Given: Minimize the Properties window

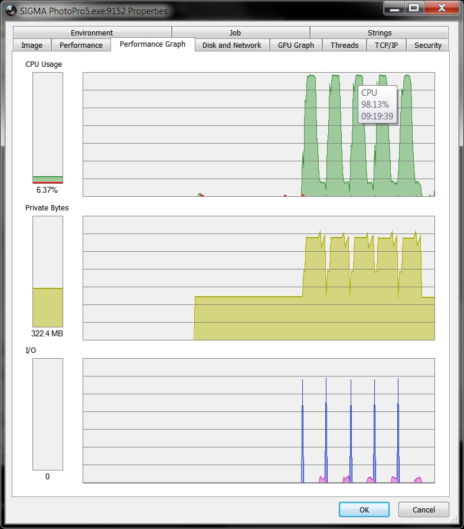Looking at the screenshot, I should click(394, 8).
